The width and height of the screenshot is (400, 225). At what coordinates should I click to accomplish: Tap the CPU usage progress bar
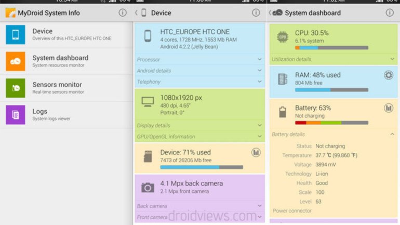331,48
